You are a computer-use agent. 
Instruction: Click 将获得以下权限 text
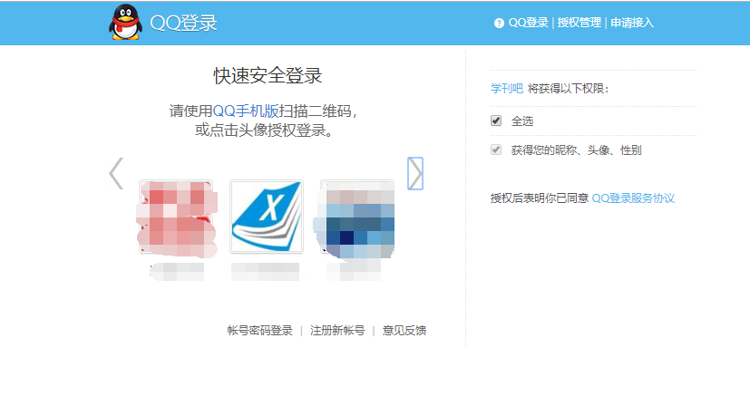pyautogui.click(x=569, y=89)
